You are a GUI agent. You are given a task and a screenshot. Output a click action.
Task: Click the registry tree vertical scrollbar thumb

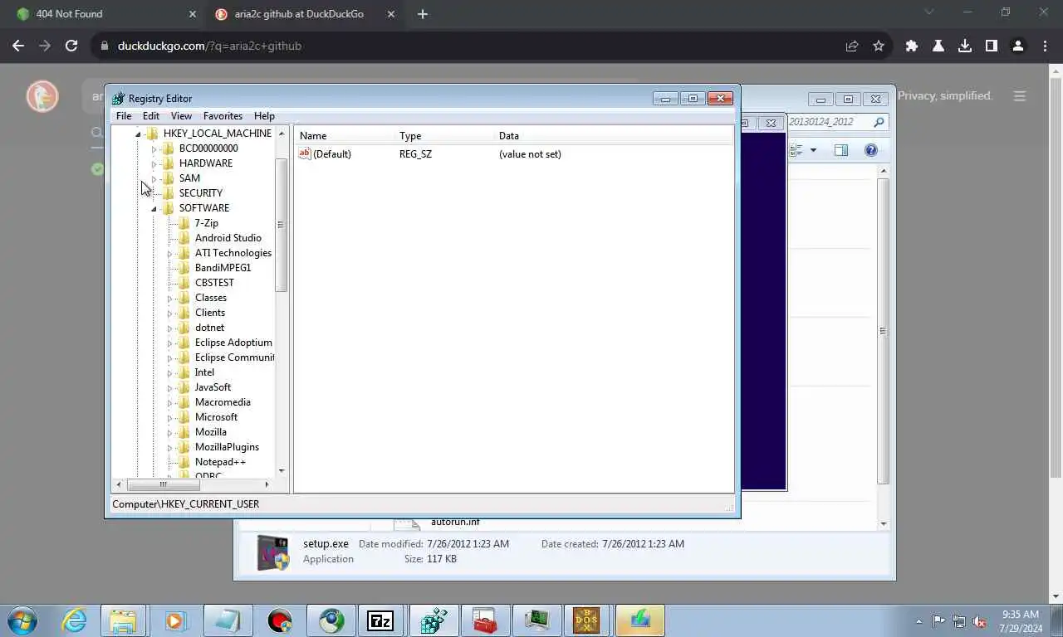click(282, 224)
